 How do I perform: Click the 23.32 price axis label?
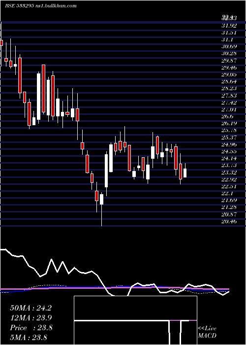(x=229, y=172)
